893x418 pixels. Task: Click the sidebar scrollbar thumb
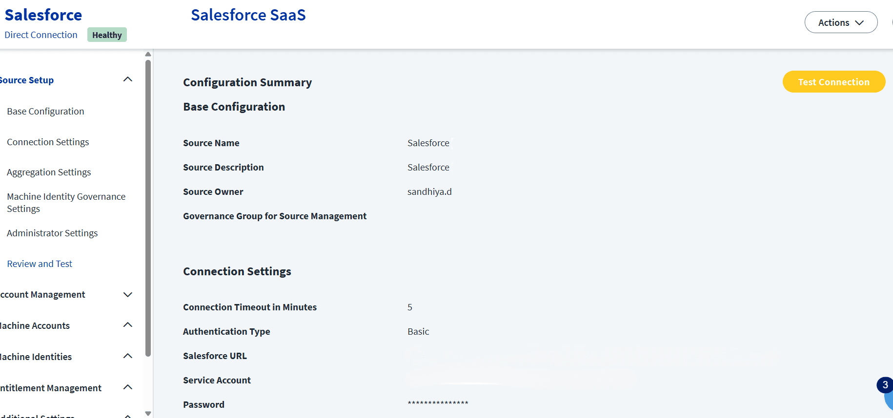[x=148, y=208]
